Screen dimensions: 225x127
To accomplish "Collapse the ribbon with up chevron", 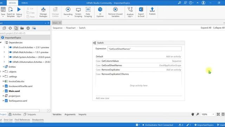I will point(198,3).
